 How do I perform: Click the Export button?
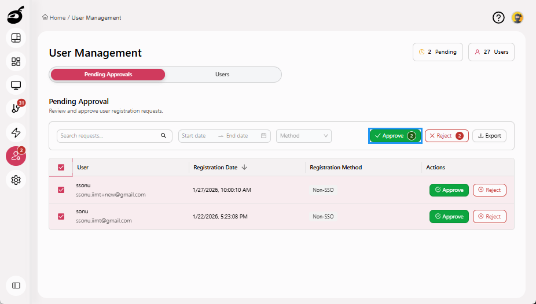tap(490, 136)
